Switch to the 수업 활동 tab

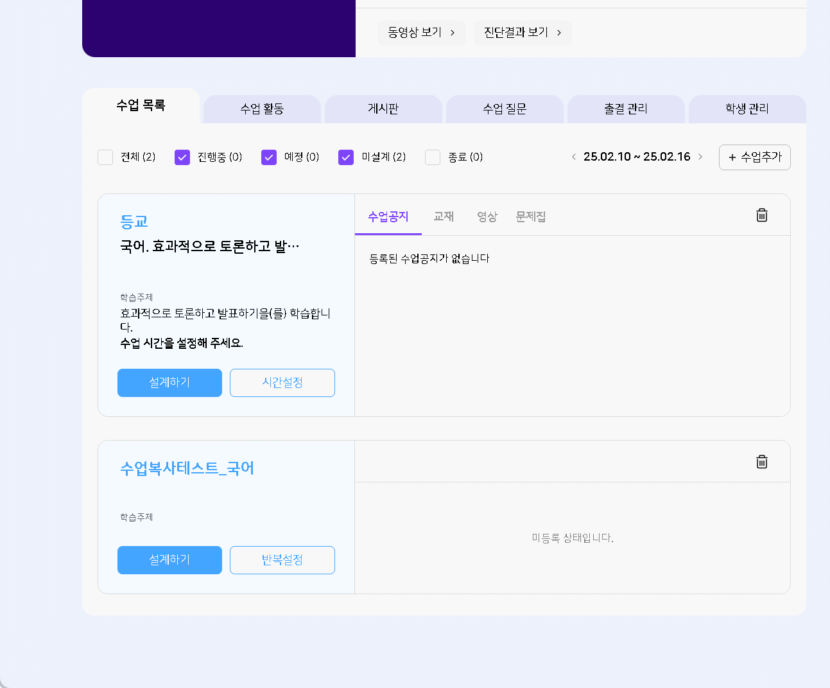click(x=262, y=109)
